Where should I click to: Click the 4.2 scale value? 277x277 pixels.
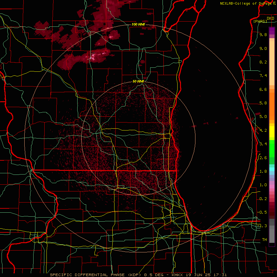coord(263,130)
